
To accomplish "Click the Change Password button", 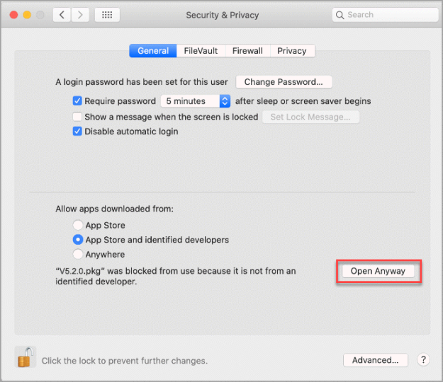I will click(x=284, y=82).
